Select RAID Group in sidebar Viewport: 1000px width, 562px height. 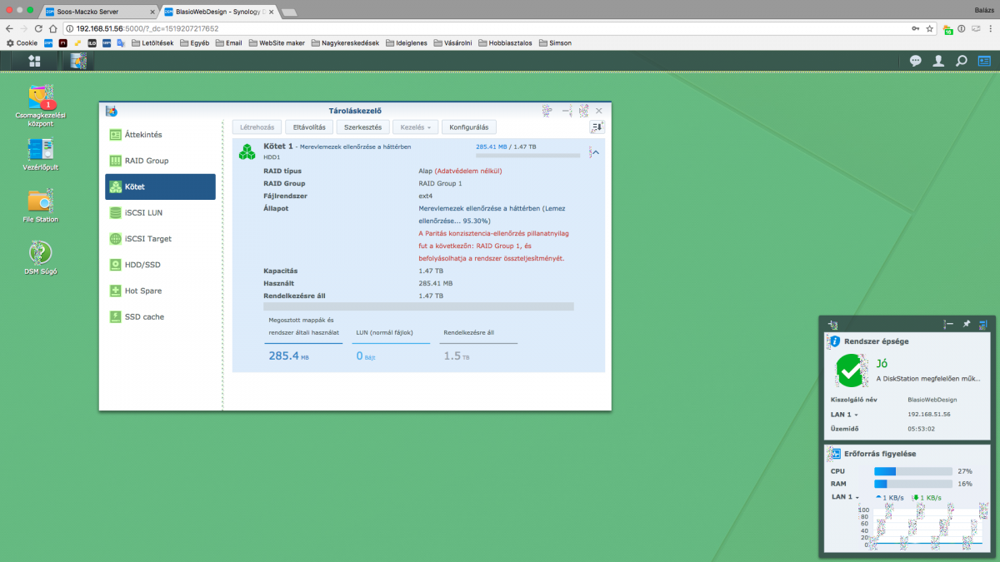click(x=160, y=160)
